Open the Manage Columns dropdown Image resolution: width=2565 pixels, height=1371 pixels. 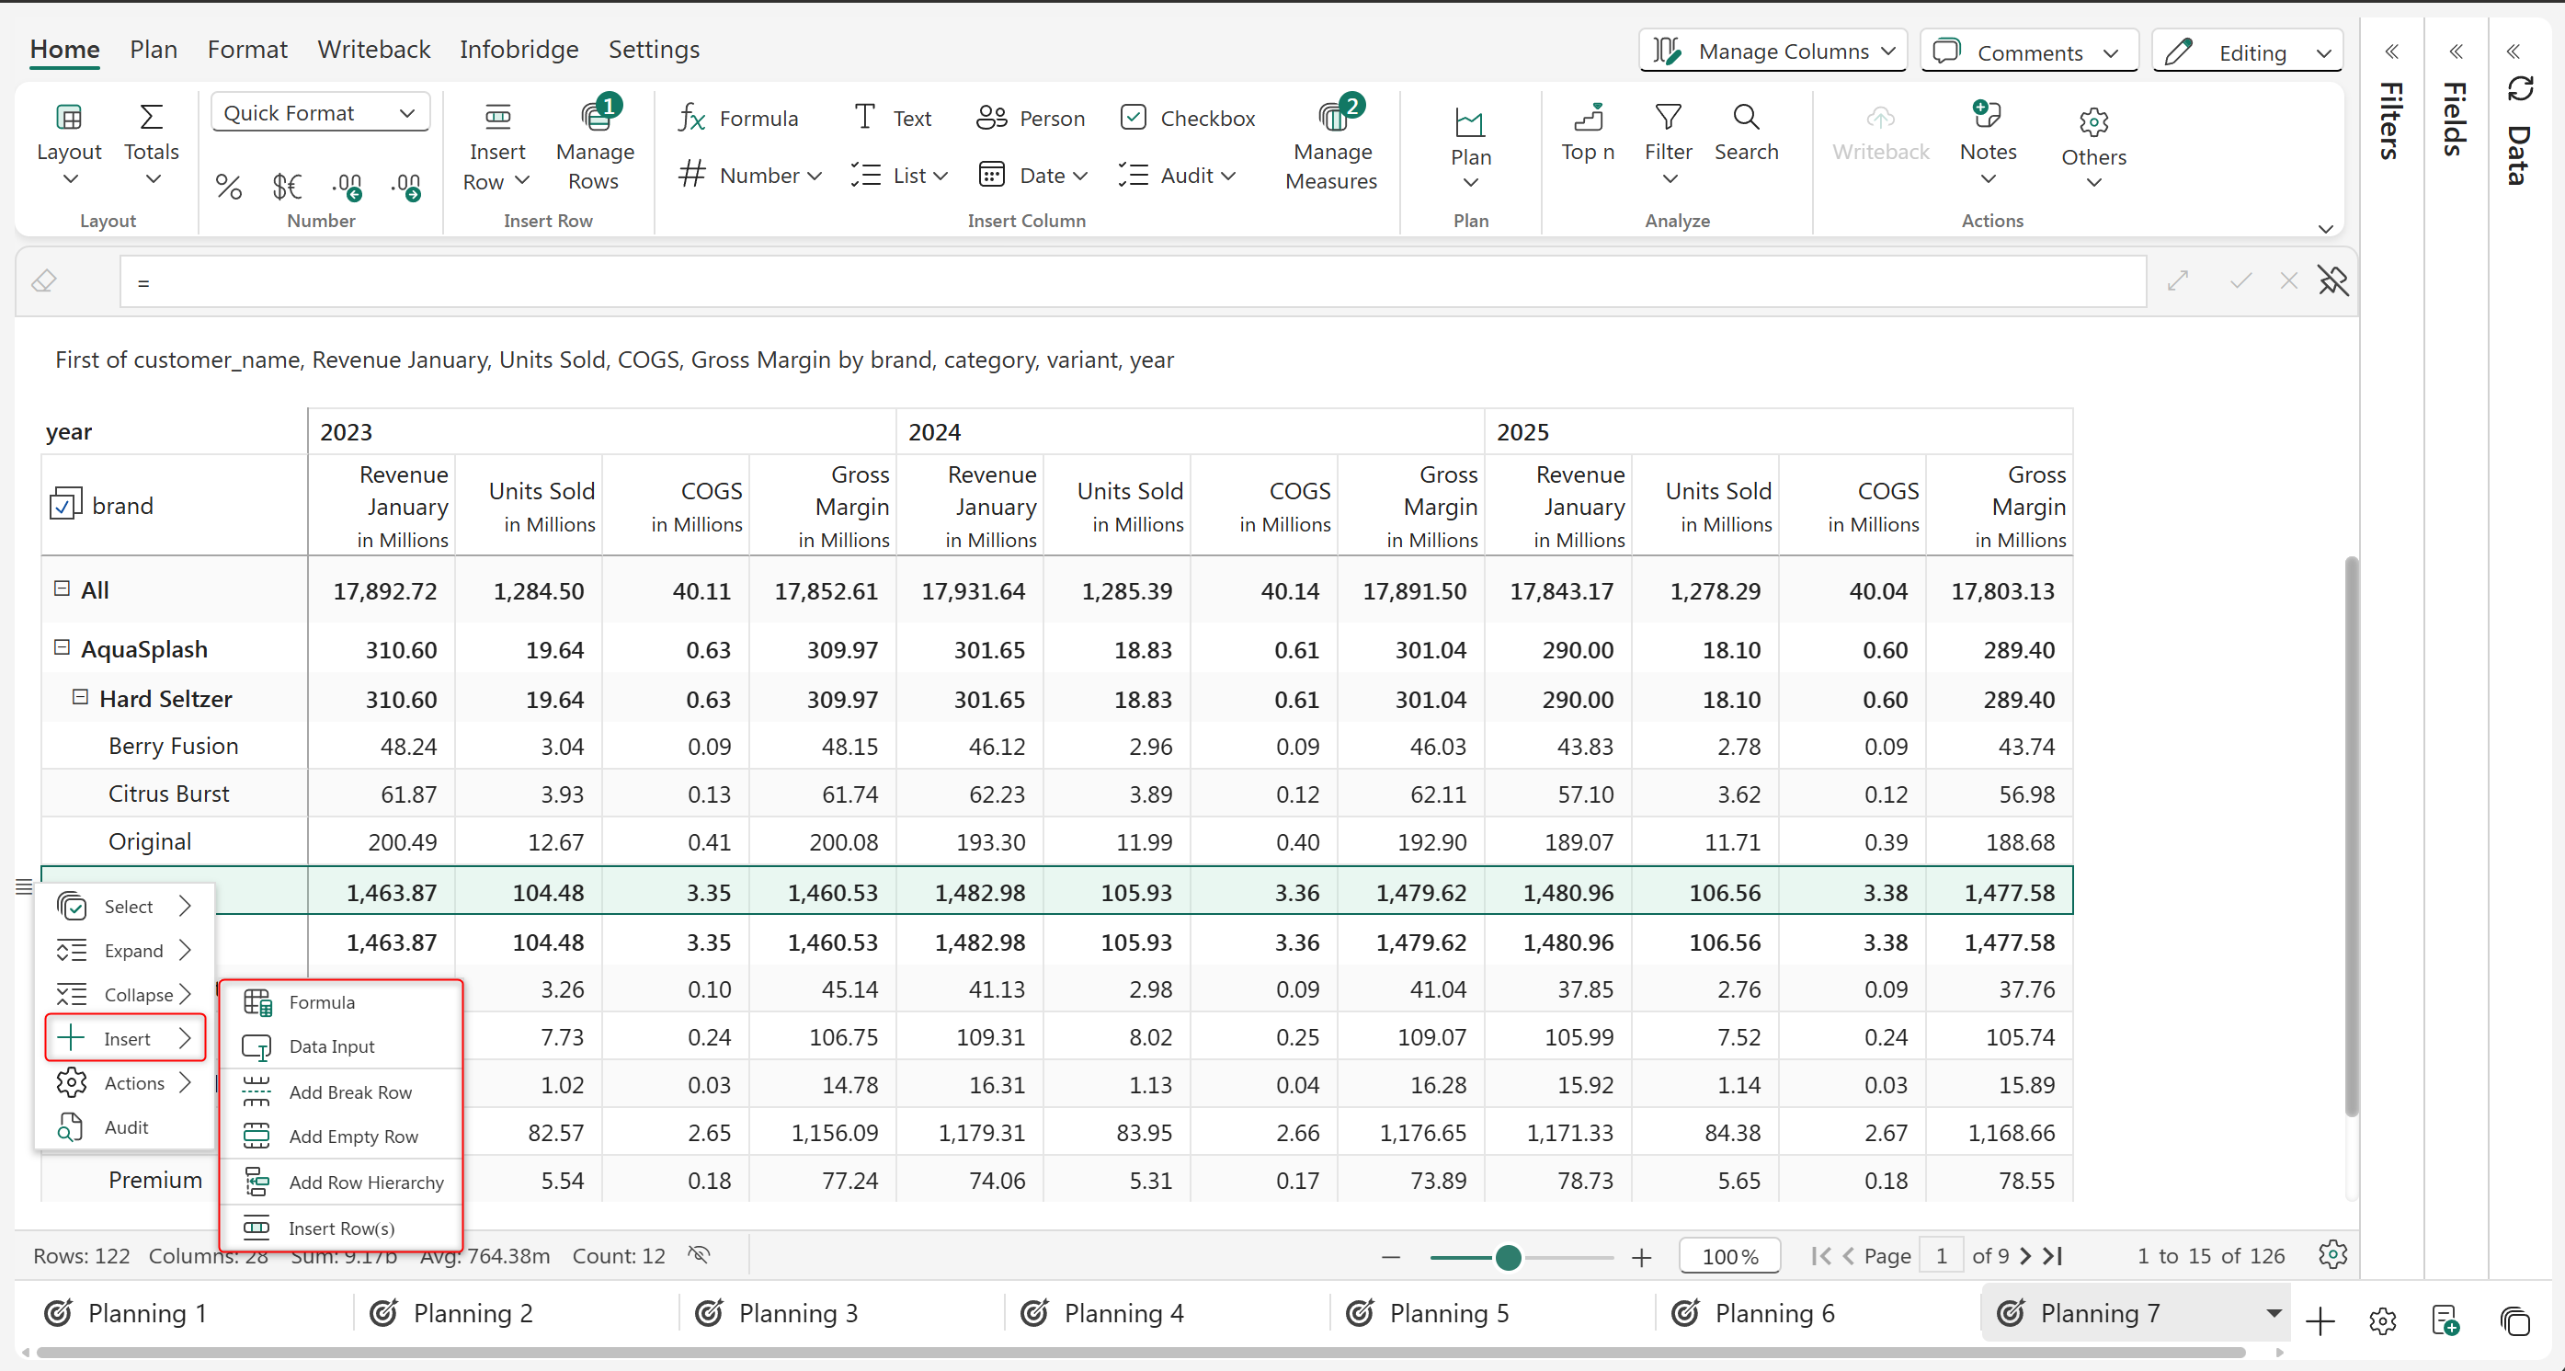[x=1773, y=51]
